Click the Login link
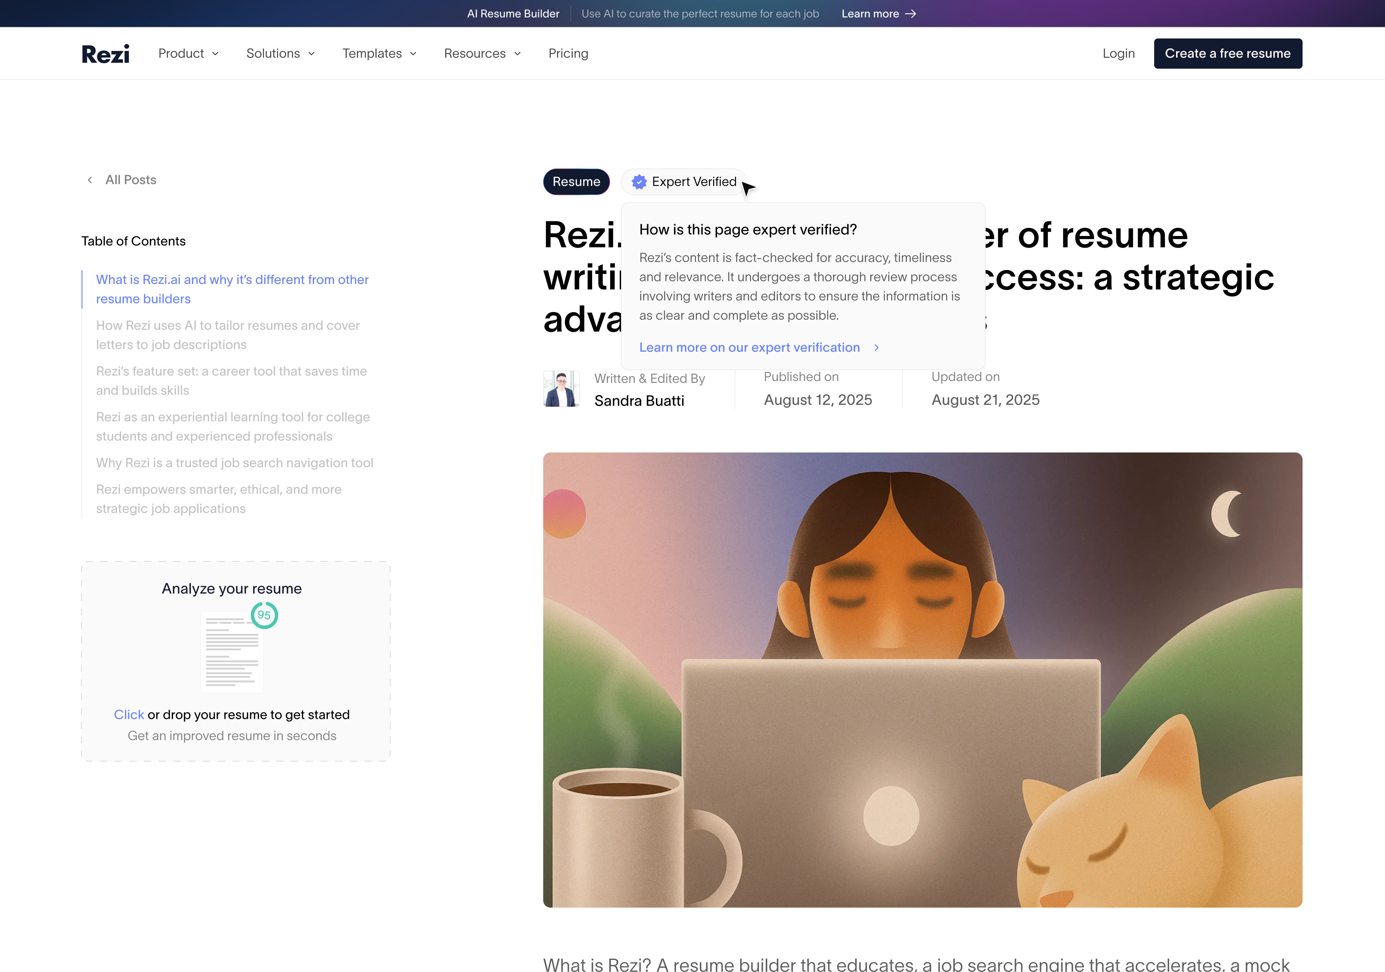The image size is (1385, 972). click(x=1118, y=54)
